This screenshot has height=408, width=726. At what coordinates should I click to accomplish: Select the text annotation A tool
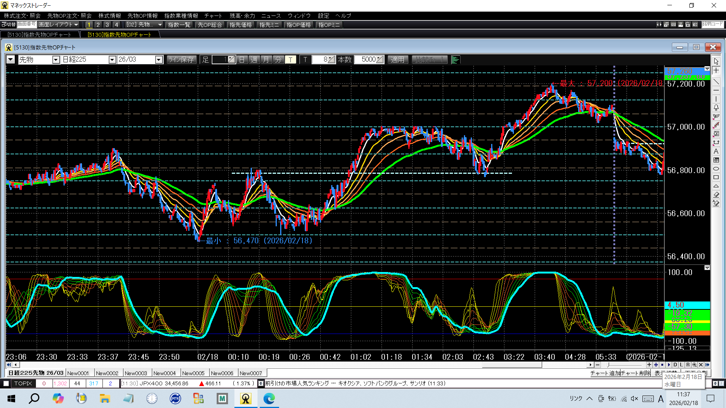tap(716, 151)
